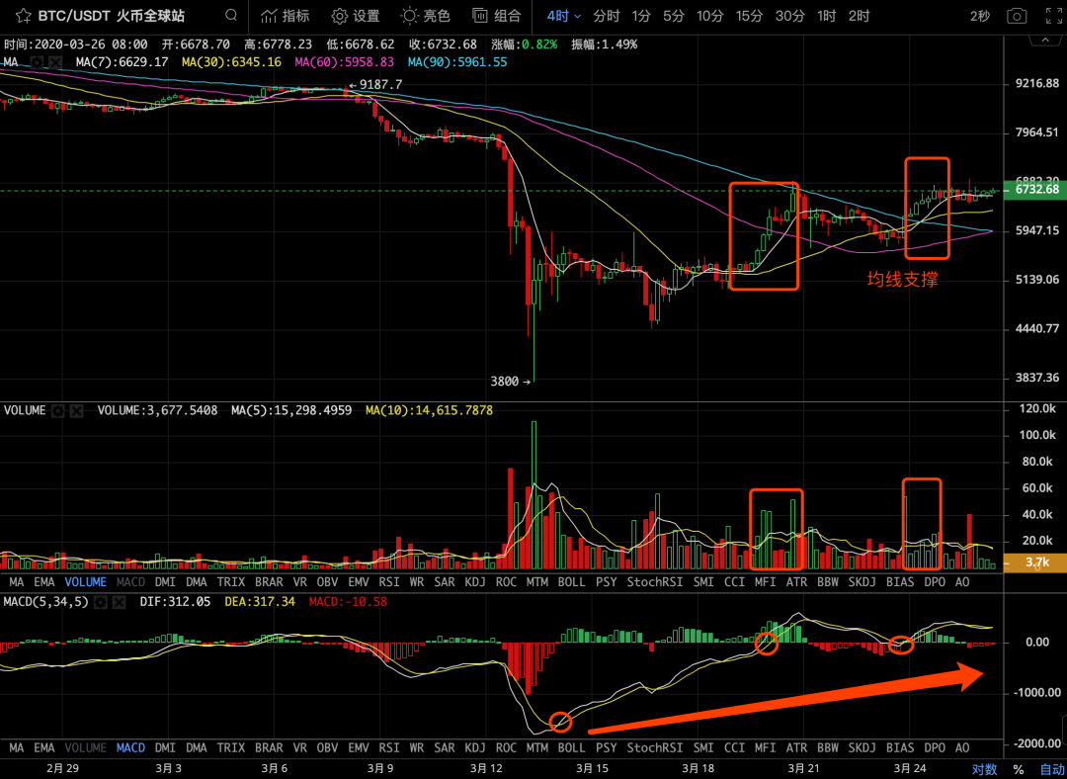Choose CCI in the MACD pane tab bar
This screenshot has height=779, width=1067.
[x=734, y=747]
